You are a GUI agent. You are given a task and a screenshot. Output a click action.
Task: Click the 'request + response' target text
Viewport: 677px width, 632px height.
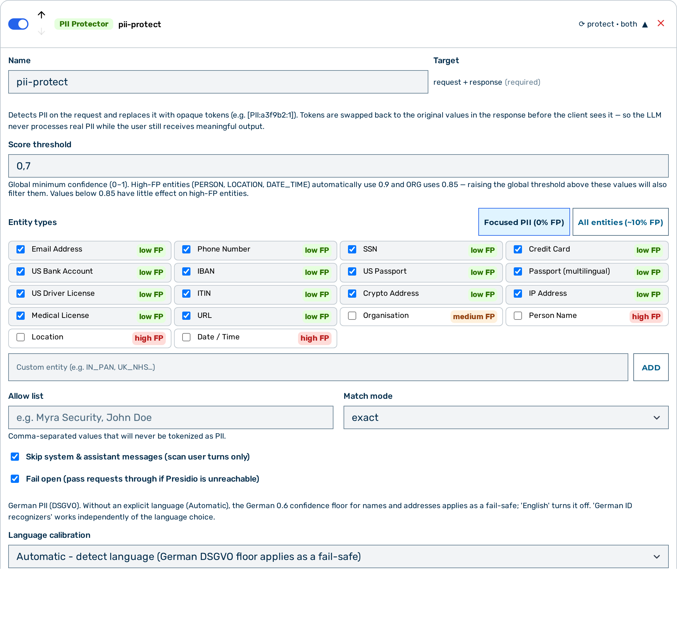click(468, 82)
